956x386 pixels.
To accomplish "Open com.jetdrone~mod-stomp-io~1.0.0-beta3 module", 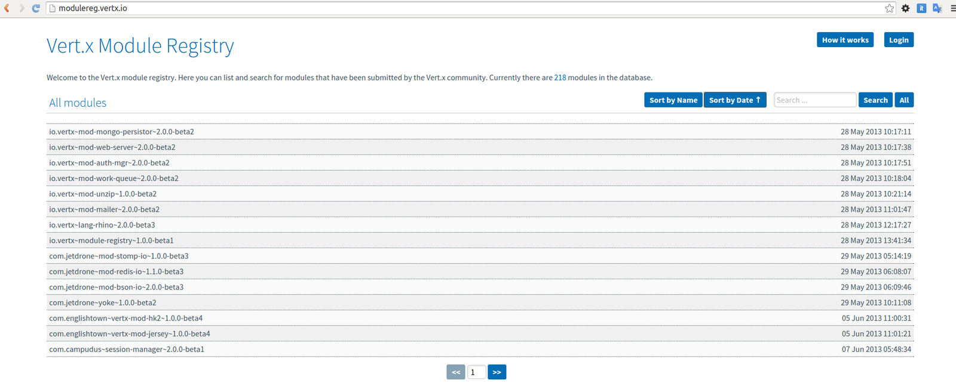I will (x=119, y=256).
